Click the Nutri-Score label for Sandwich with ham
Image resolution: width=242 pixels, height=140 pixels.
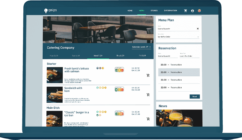click(x=119, y=89)
